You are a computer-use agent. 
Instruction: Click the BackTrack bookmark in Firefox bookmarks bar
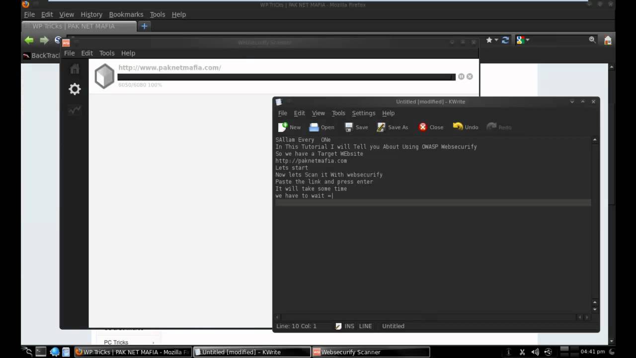42,55
